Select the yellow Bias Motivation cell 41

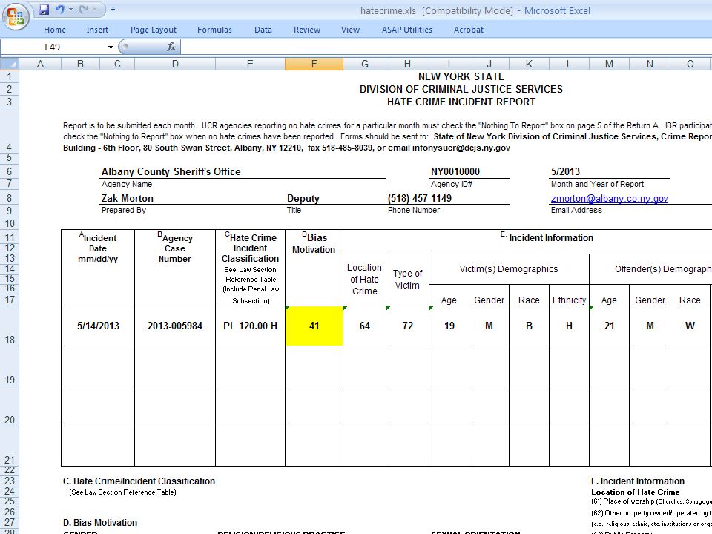(314, 326)
